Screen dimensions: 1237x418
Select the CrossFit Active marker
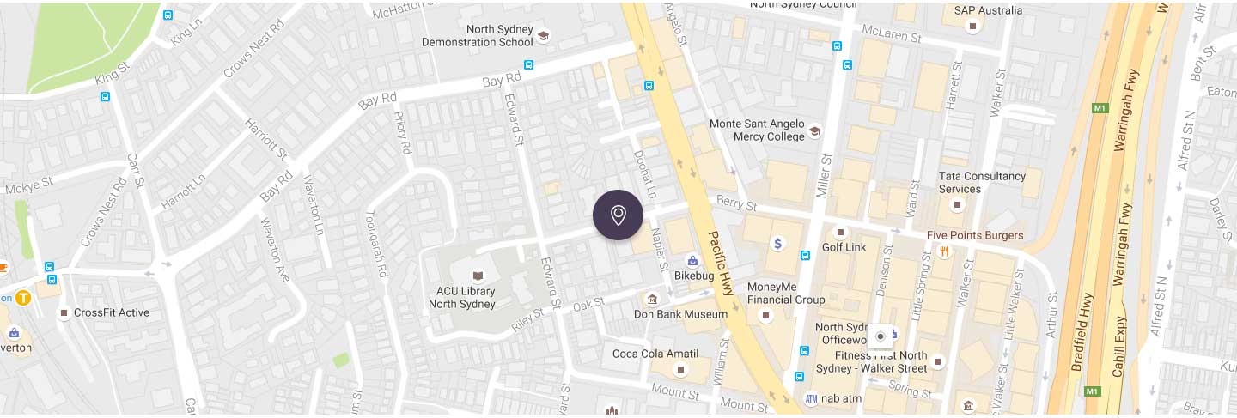(64, 312)
